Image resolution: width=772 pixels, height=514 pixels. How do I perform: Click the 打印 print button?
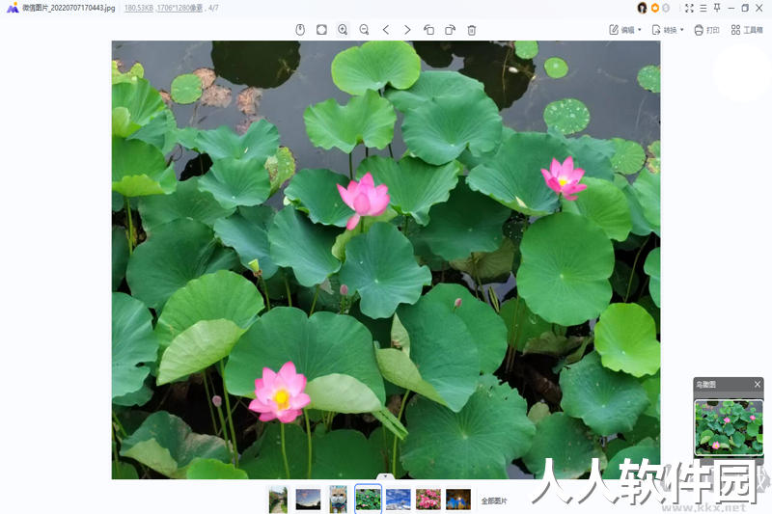point(706,30)
